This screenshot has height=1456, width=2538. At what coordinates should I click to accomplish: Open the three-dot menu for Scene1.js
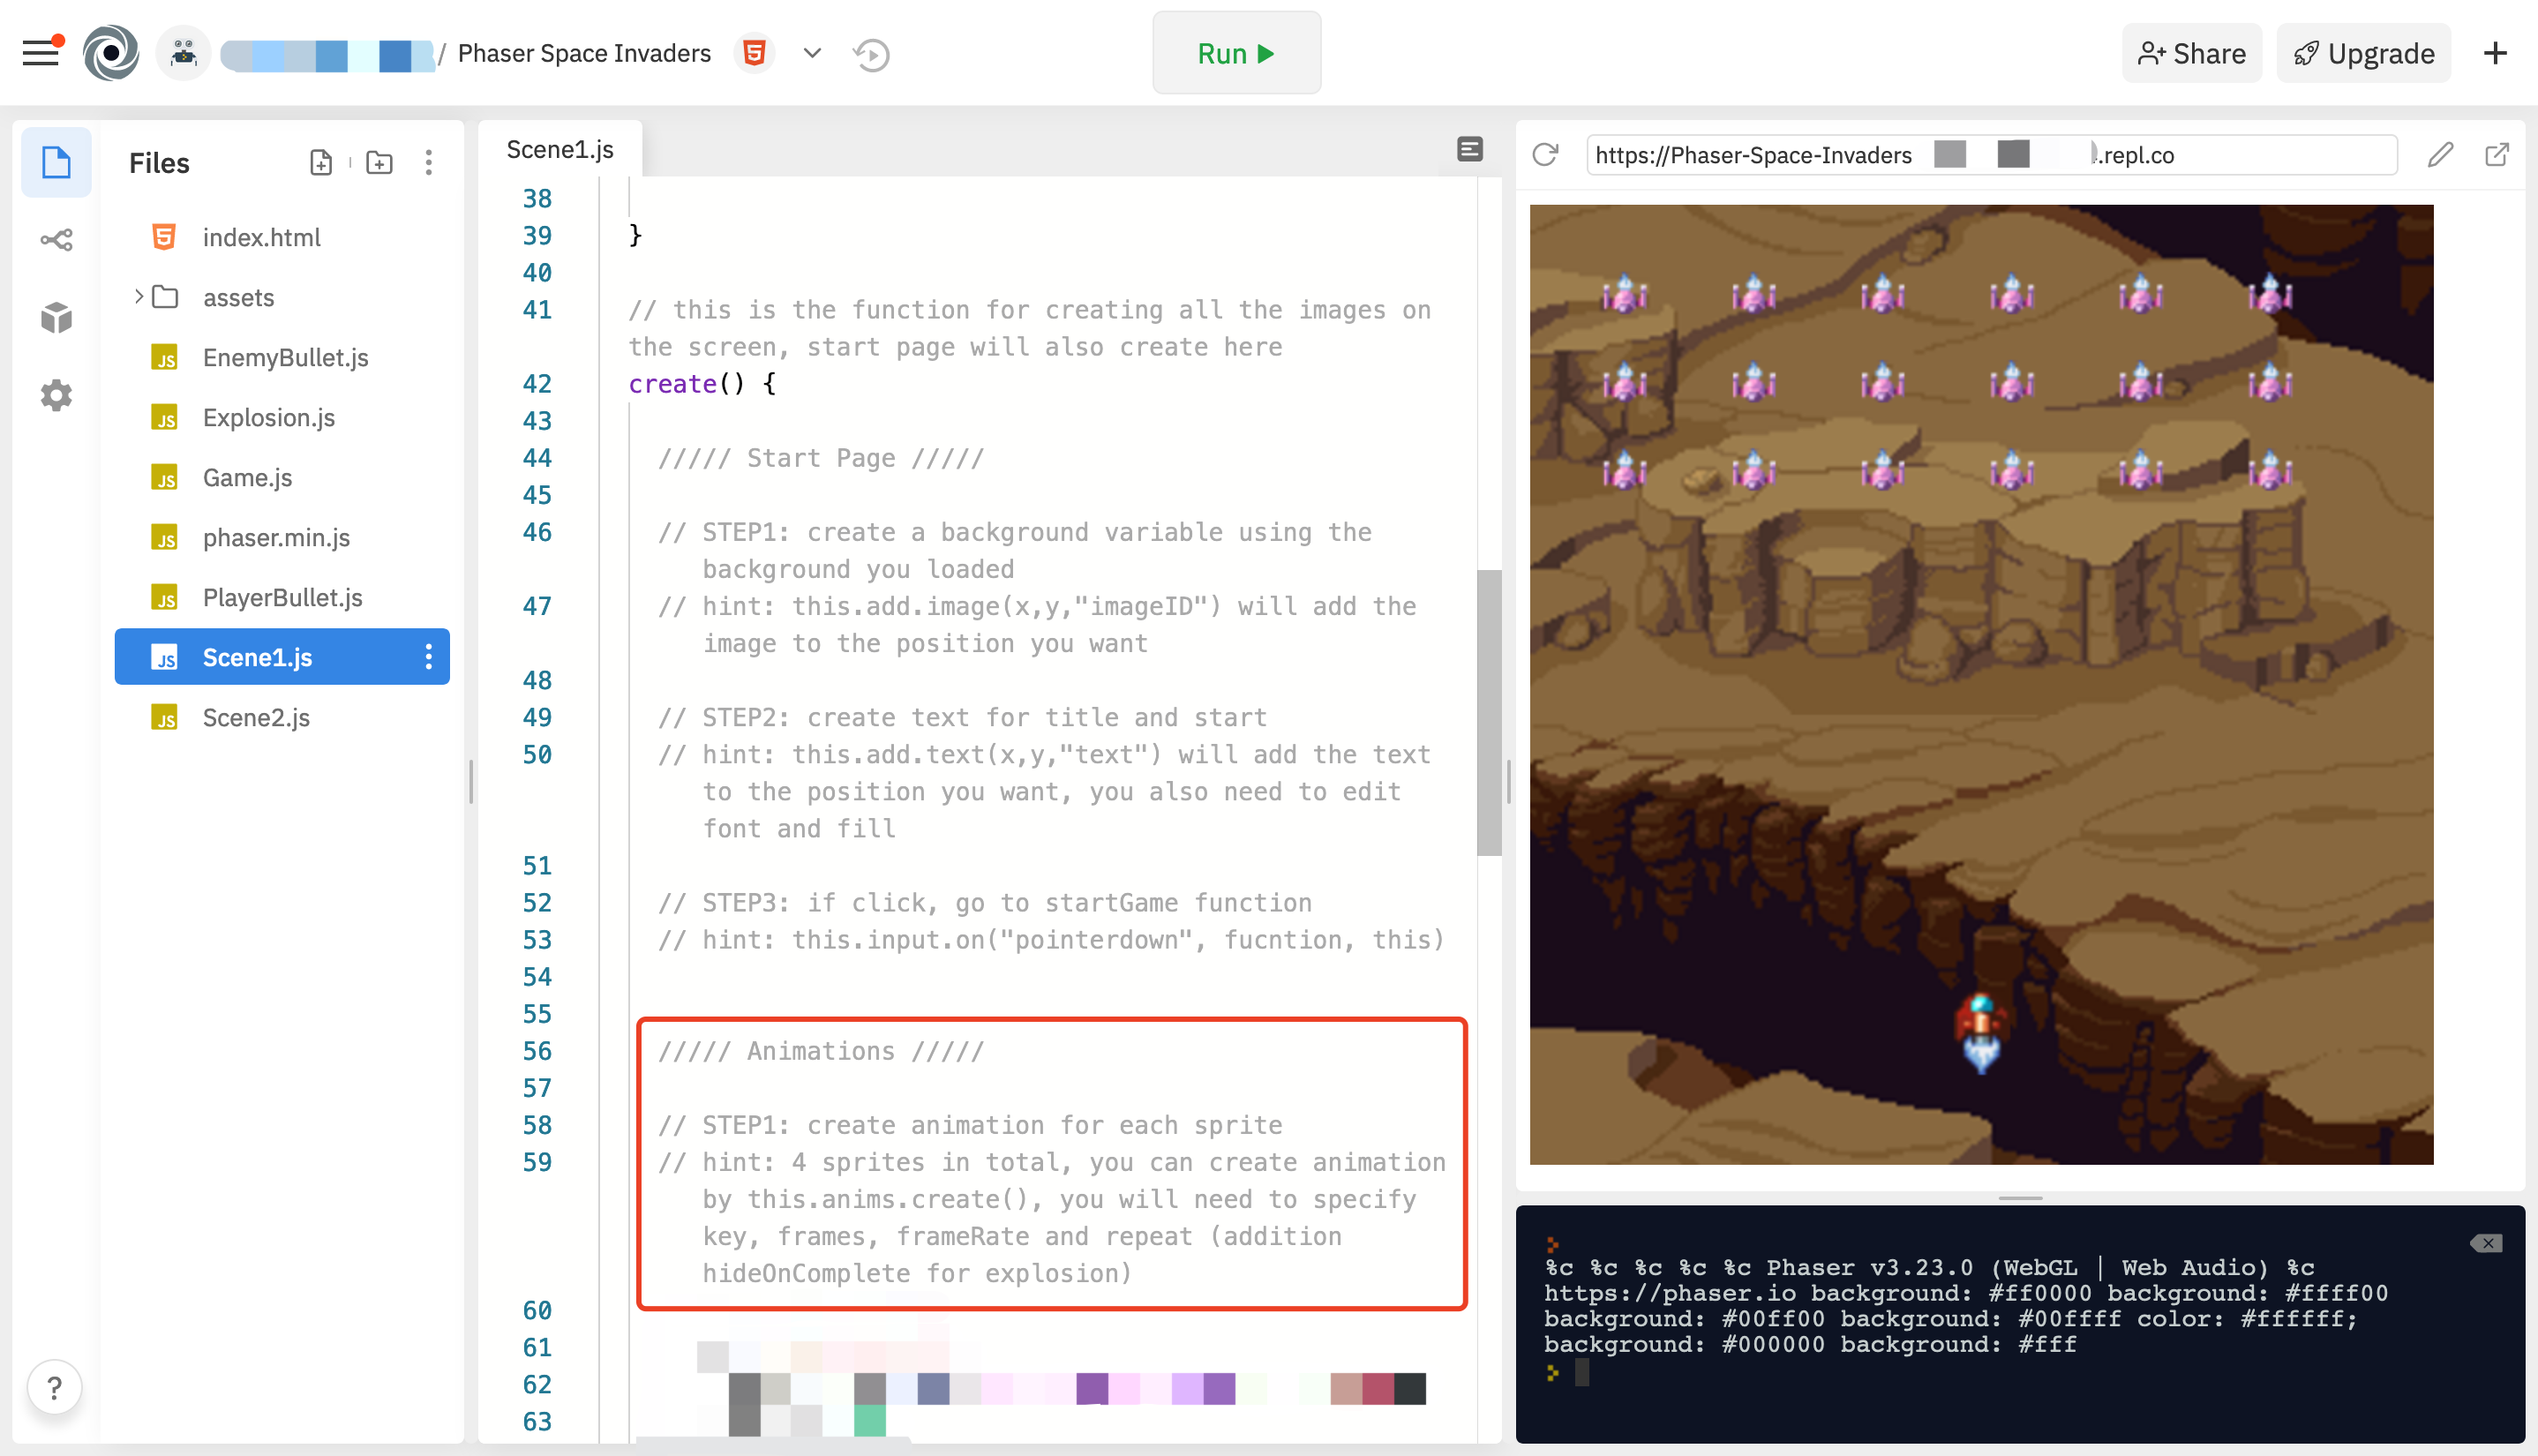point(429,657)
